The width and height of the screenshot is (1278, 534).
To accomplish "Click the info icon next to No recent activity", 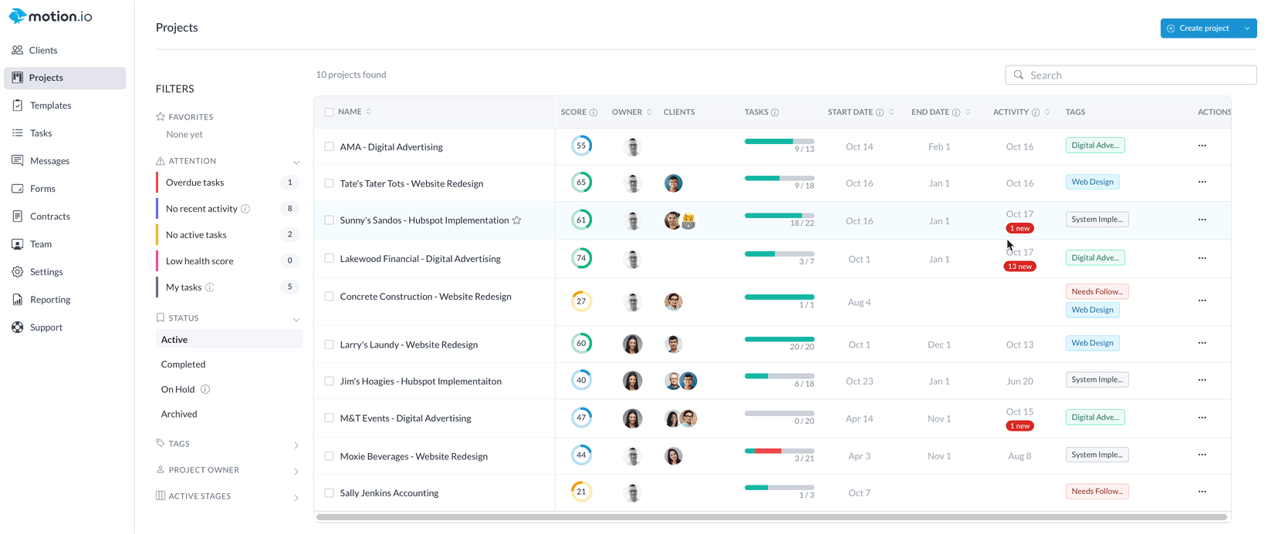I will point(245,209).
